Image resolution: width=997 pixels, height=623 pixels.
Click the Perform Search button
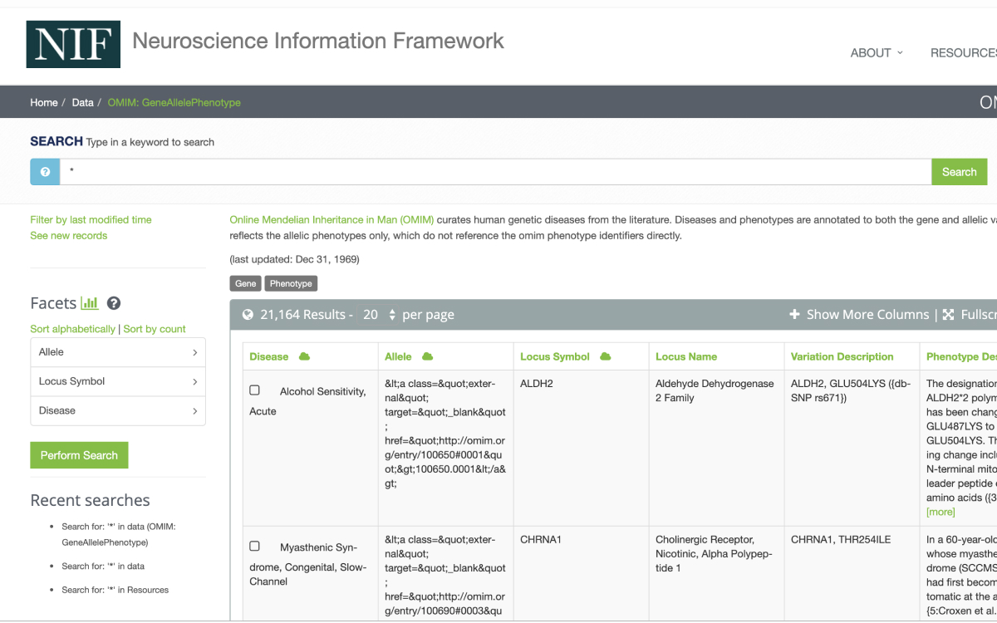pyautogui.click(x=79, y=455)
